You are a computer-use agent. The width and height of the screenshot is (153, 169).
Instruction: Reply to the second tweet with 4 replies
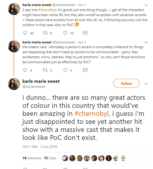coord(25,70)
